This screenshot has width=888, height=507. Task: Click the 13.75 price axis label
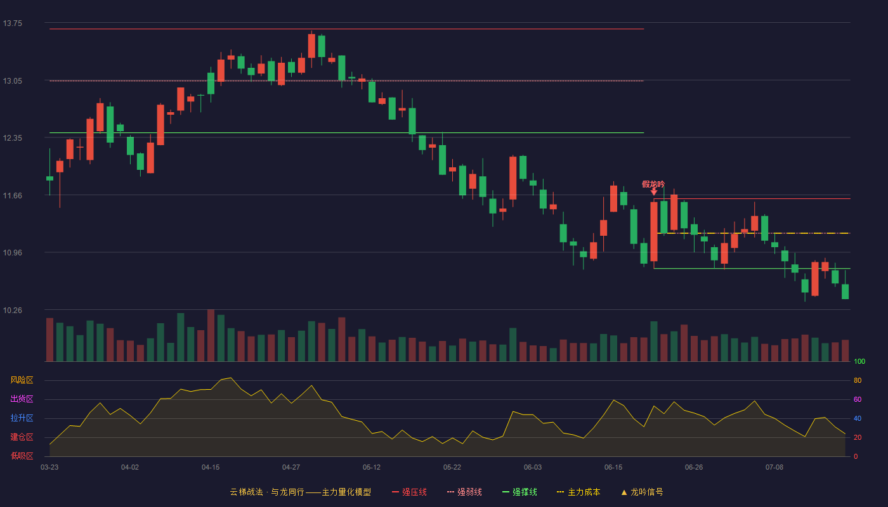coord(12,23)
